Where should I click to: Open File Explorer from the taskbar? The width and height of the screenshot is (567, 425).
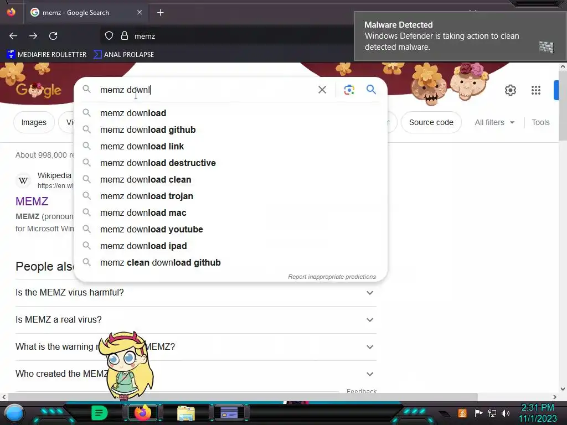point(186,413)
